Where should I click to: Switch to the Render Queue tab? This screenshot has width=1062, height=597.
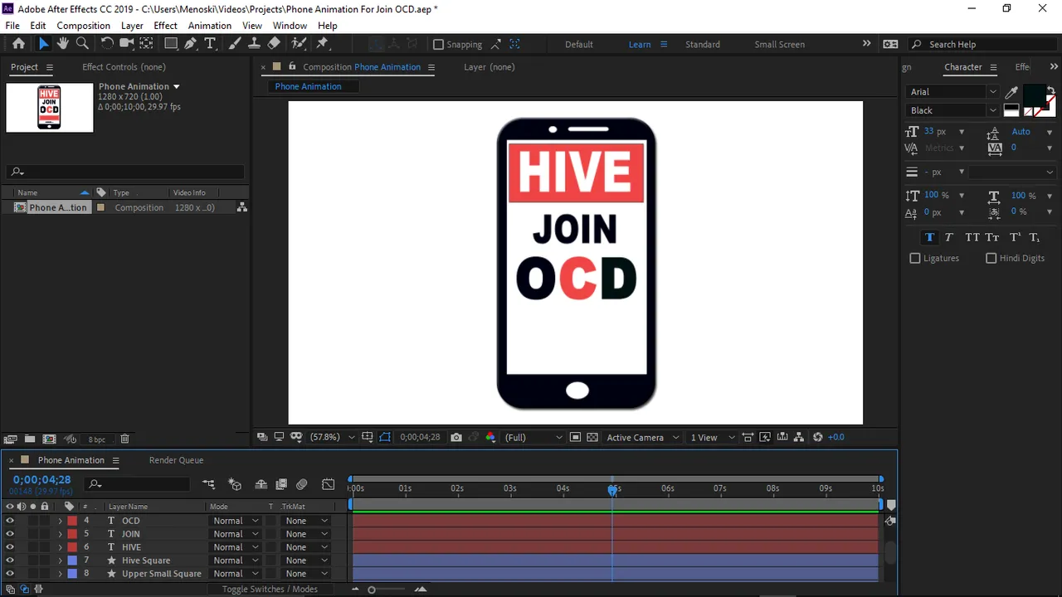(x=176, y=460)
